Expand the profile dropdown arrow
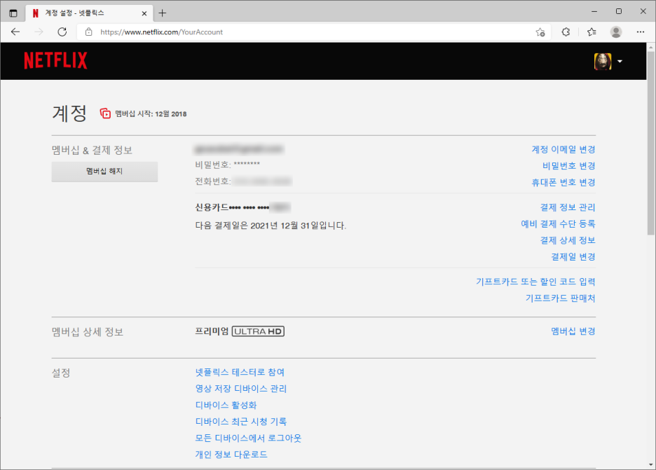The width and height of the screenshot is (656, 470). (x=620, y=62)
